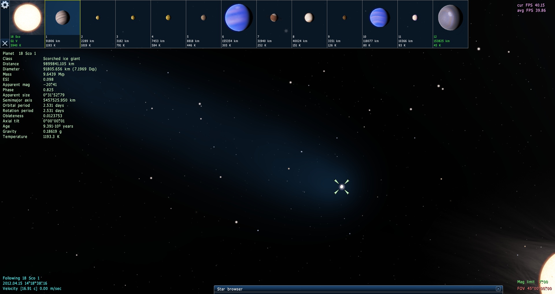Click the Mag limit value
This screenshot has width=555, height=294.
[543, 282]
